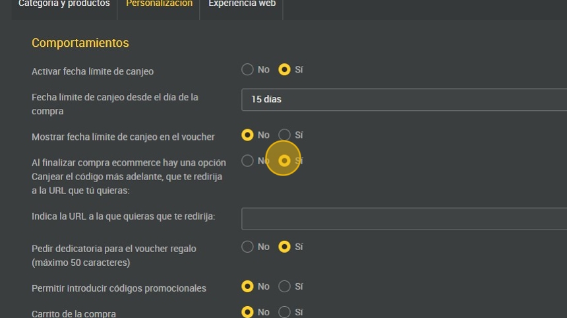This screenshot has height=318, width=567.
Task: Enable Pedir dedicatoria para el voucher regalo
Action: point(285,247)
